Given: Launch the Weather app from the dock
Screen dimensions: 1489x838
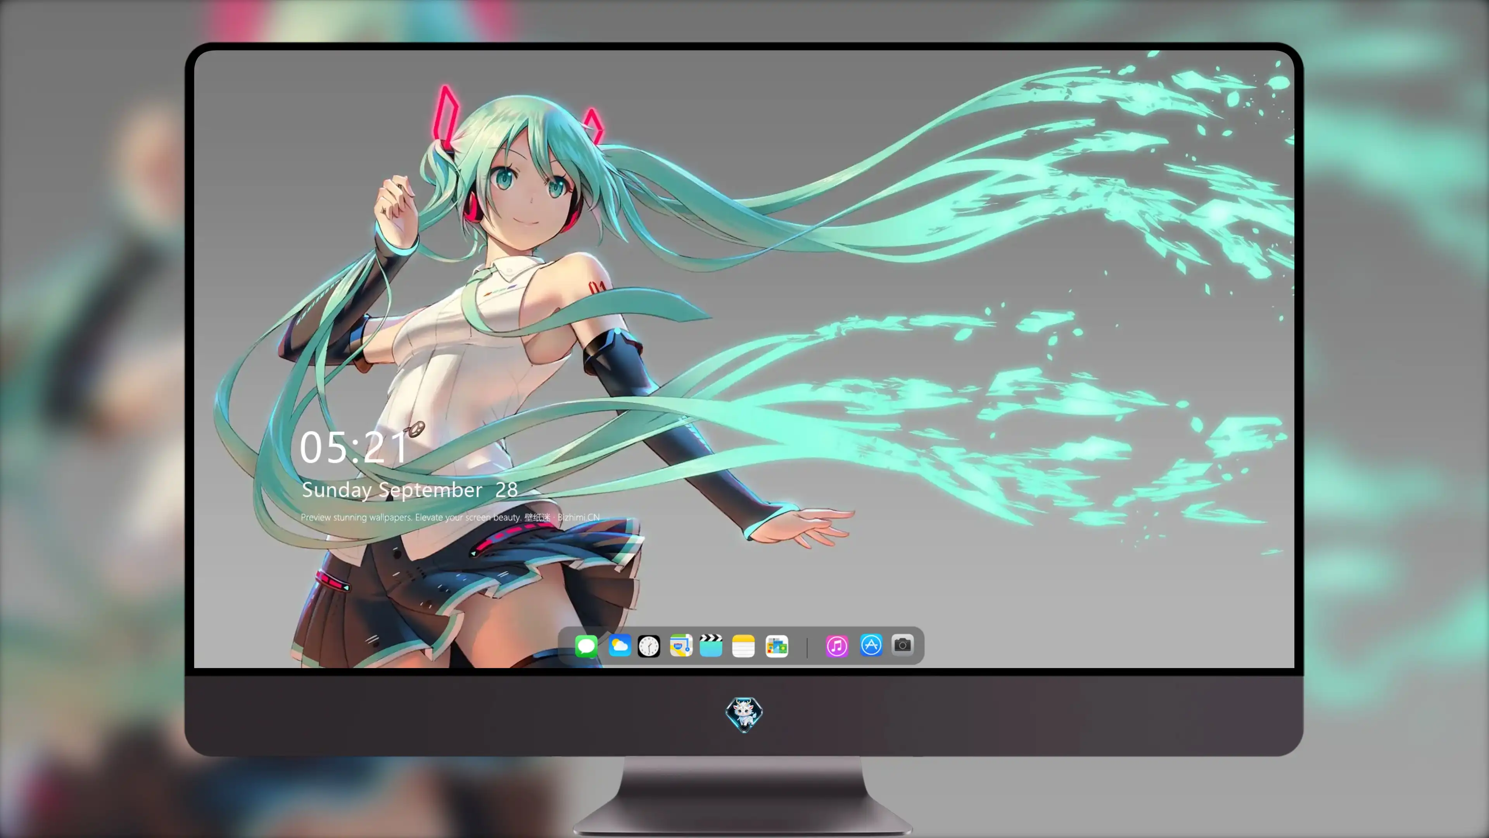Looking at the screenshot, I should click(x=620, y=646).
